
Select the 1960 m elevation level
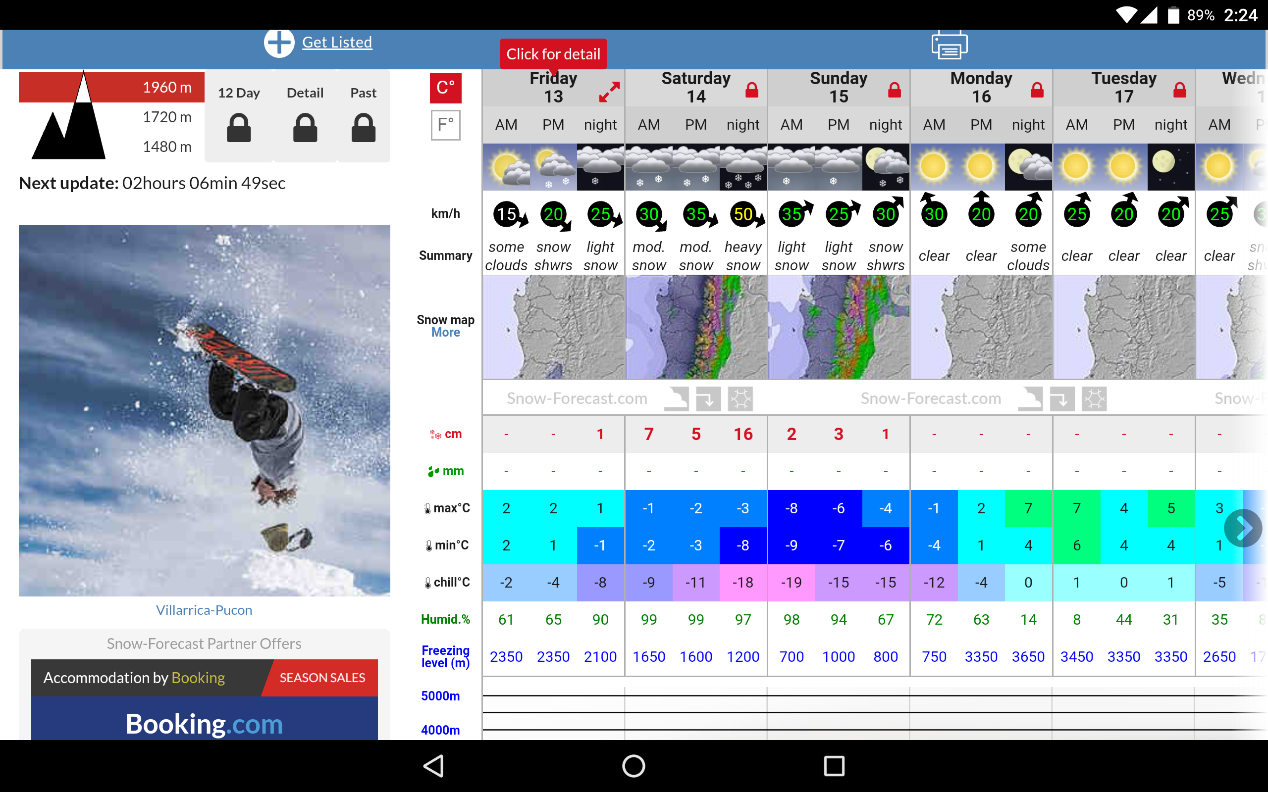point(166,87)
